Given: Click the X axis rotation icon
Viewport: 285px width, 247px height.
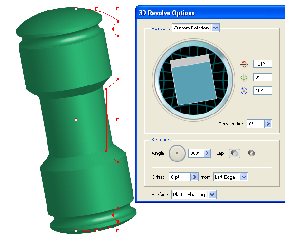Looking at the screenshot, I should point(244,64).
